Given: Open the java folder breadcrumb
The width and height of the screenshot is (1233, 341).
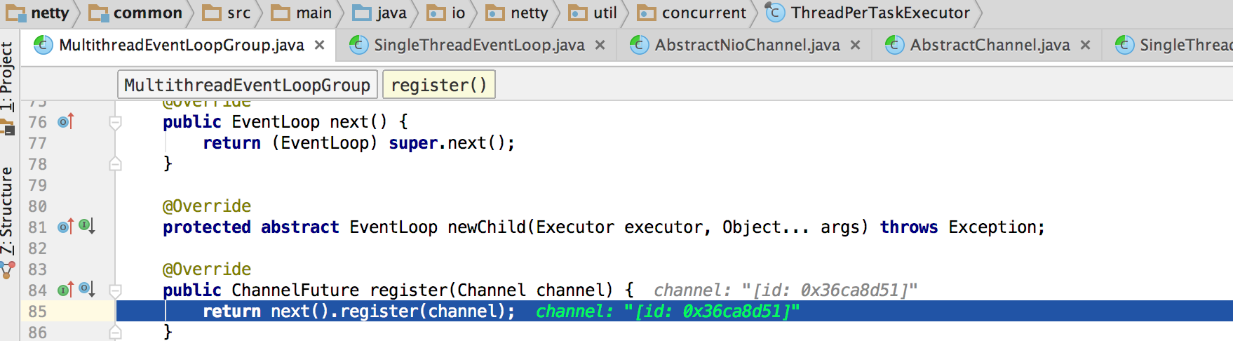Looking at the screenshot, I should pos(379,13).
